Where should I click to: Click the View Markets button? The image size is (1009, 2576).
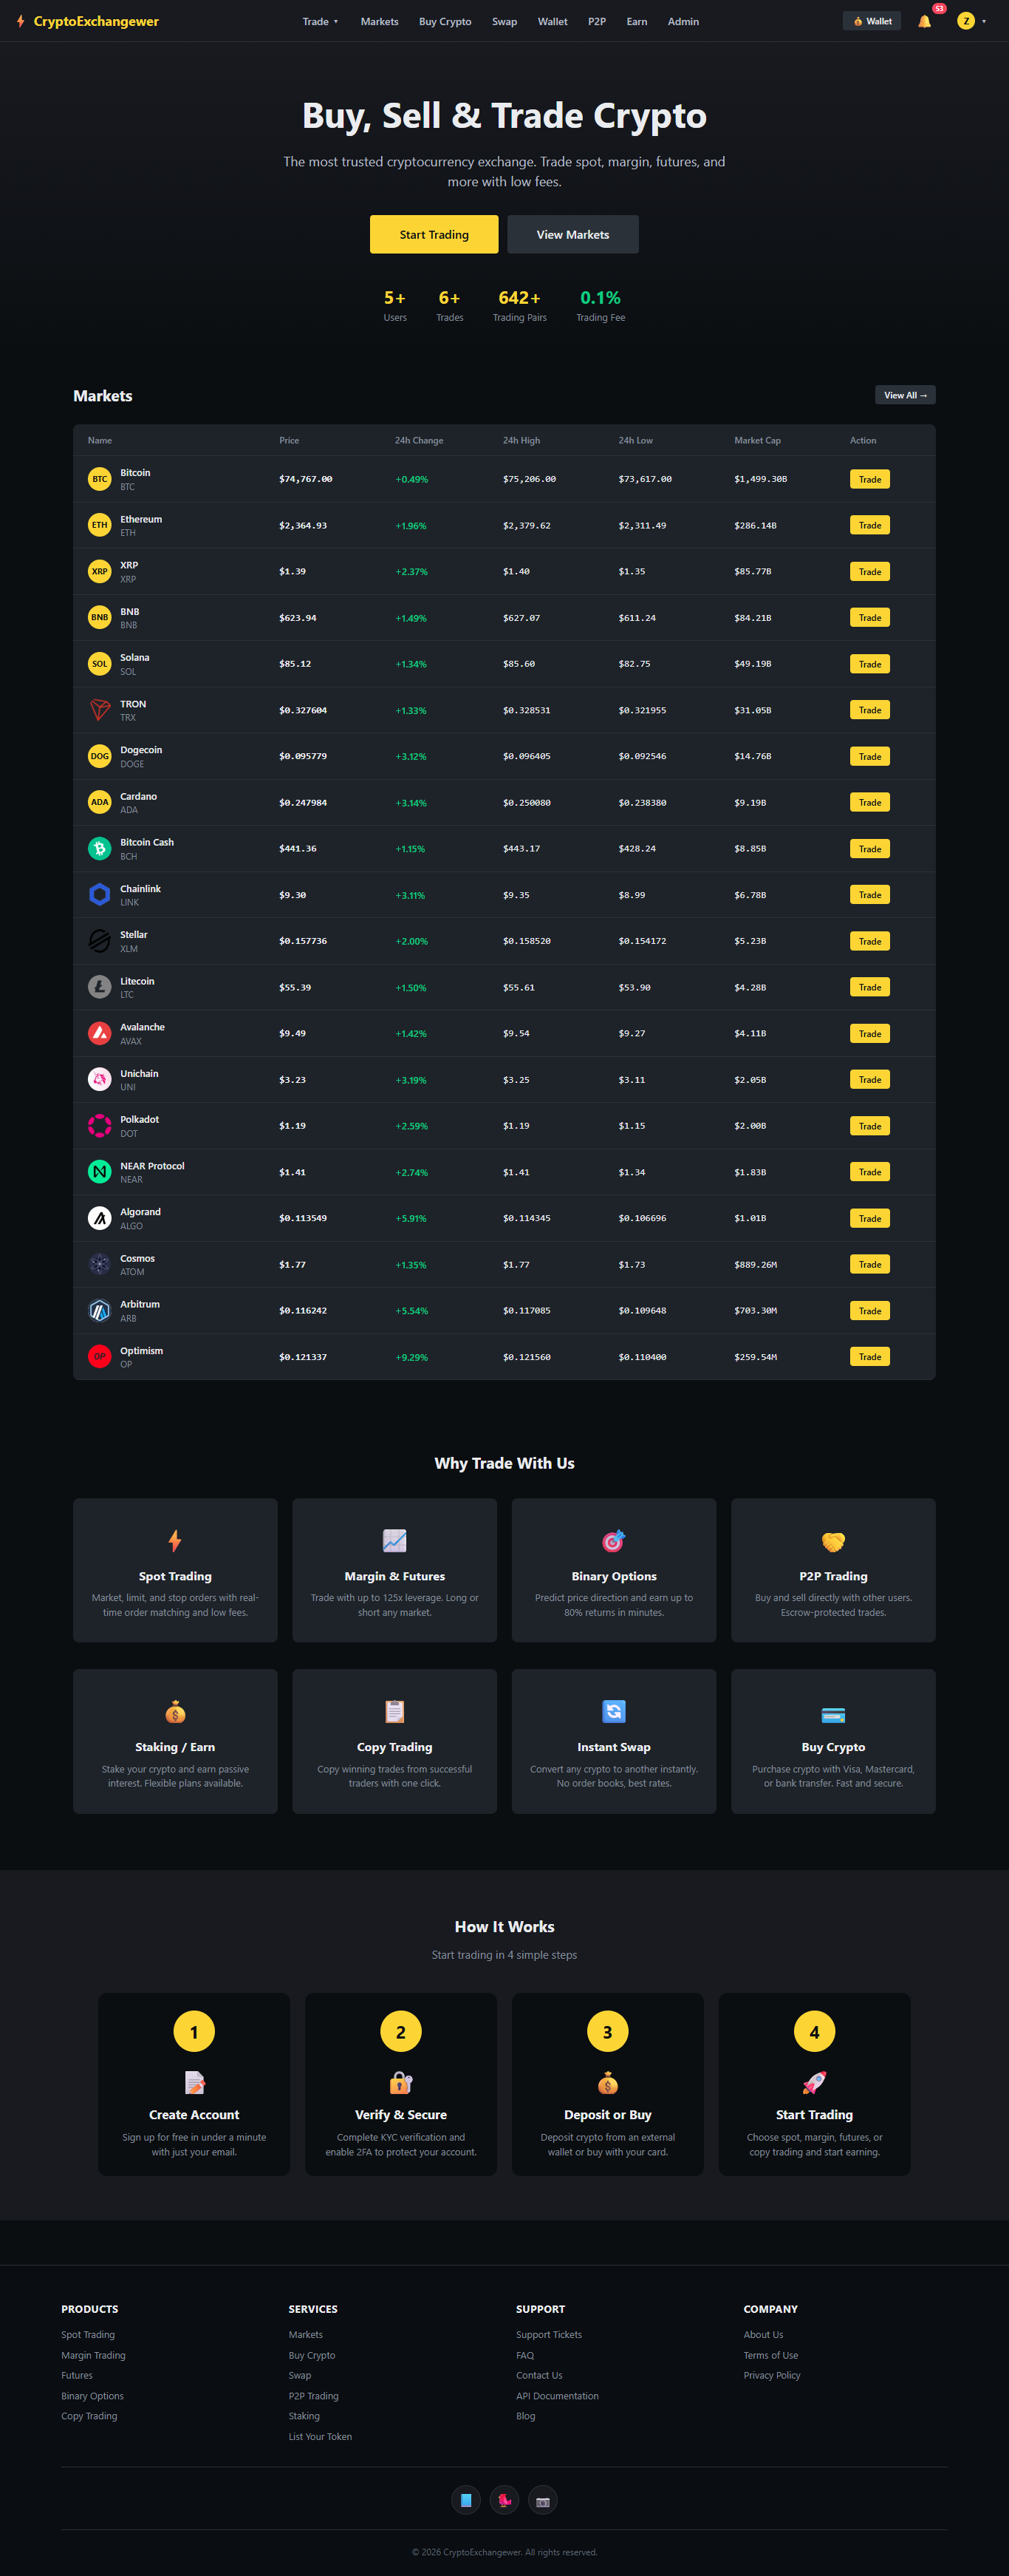pyautogui.click(x=572, y=235)
